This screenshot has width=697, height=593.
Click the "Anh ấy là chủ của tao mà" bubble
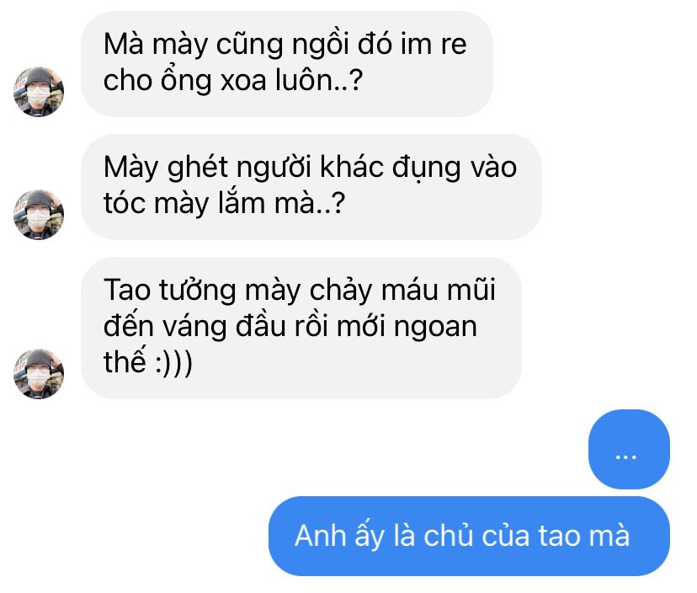(469, 536)
